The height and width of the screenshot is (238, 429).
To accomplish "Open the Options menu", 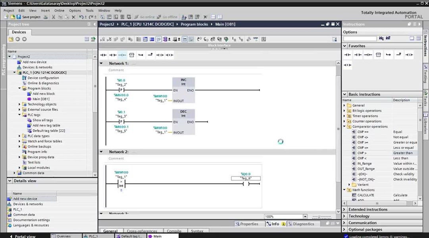I will click(x=75, y=10).
